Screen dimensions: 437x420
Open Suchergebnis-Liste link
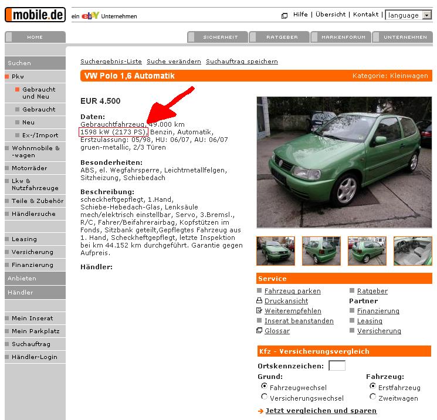(x=111, y=62)
